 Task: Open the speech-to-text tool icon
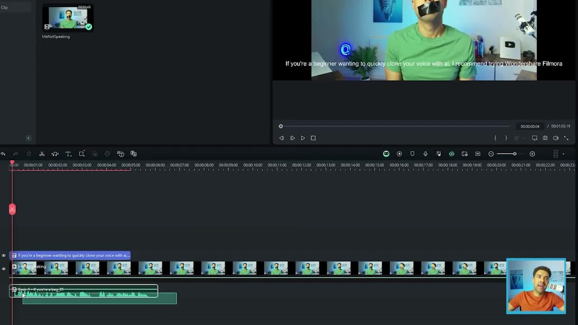[x=121, y=154]
